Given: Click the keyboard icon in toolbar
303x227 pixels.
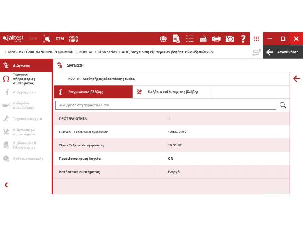Looking at the screenshot, I should pos(203,39).
